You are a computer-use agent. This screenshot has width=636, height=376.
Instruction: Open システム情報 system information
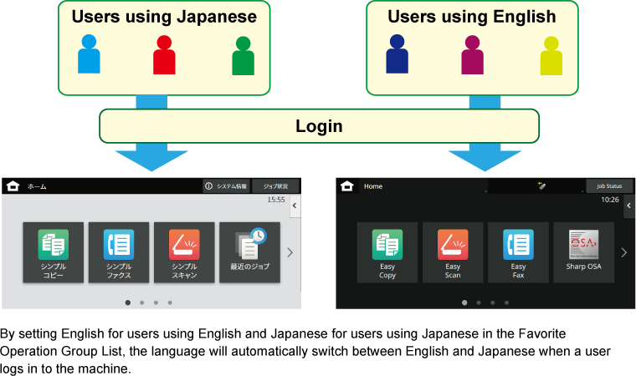point(226,186)
